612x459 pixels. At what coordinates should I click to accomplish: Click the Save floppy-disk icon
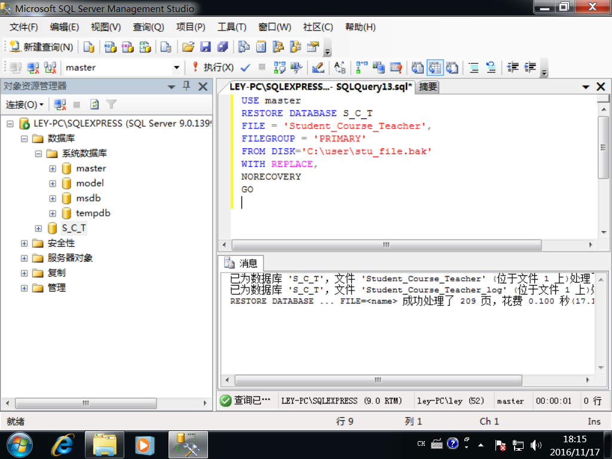click(x=206, y=47)
